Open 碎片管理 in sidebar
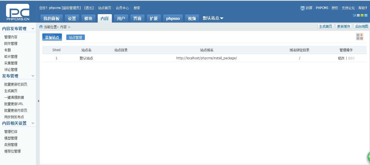The width and height of the screenshot is (370, 165). (x=11, y=57)
